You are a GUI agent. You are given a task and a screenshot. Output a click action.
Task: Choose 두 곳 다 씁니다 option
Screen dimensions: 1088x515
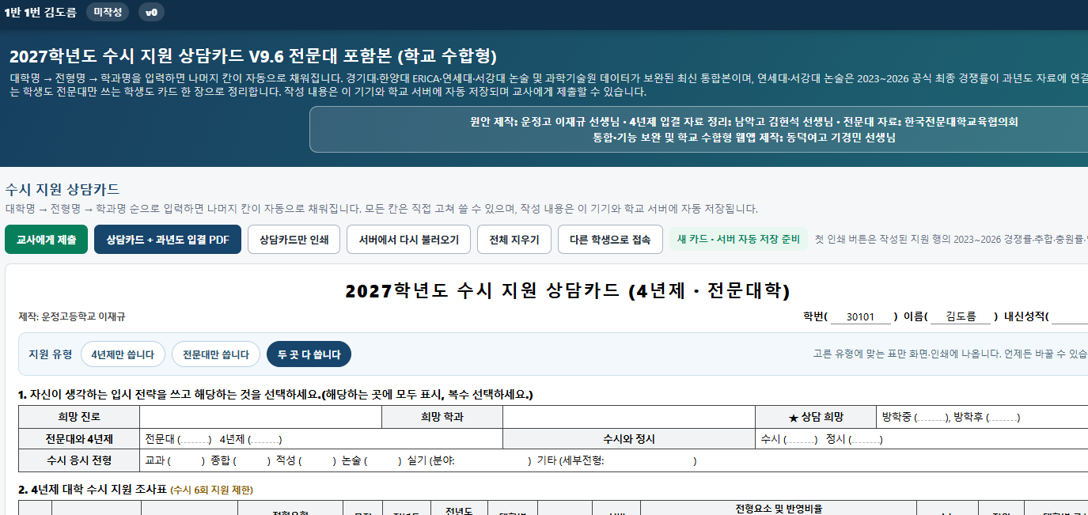pos(309,354)
